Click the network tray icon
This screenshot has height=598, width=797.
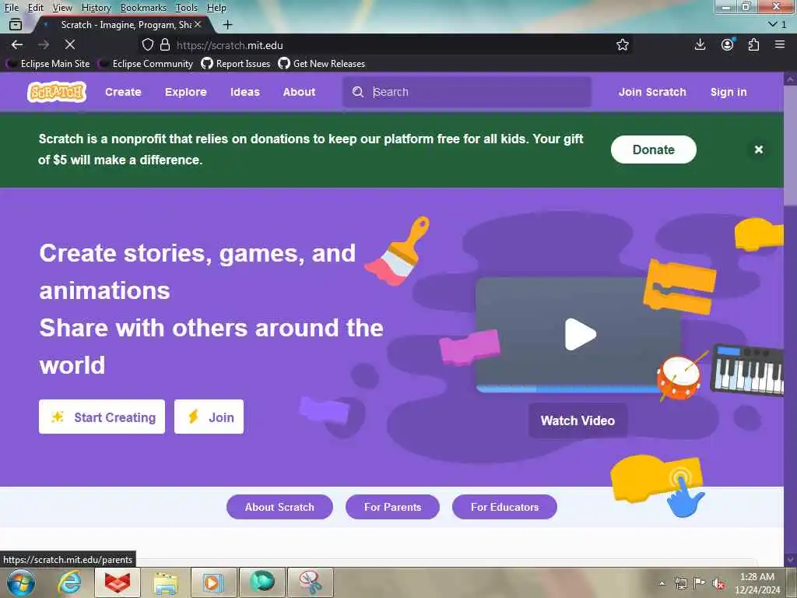(x=680, y=583)
